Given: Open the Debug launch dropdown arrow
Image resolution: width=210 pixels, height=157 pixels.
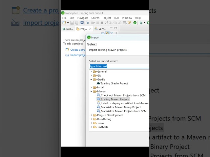Looking at the screenshot, I should (144, 23).
